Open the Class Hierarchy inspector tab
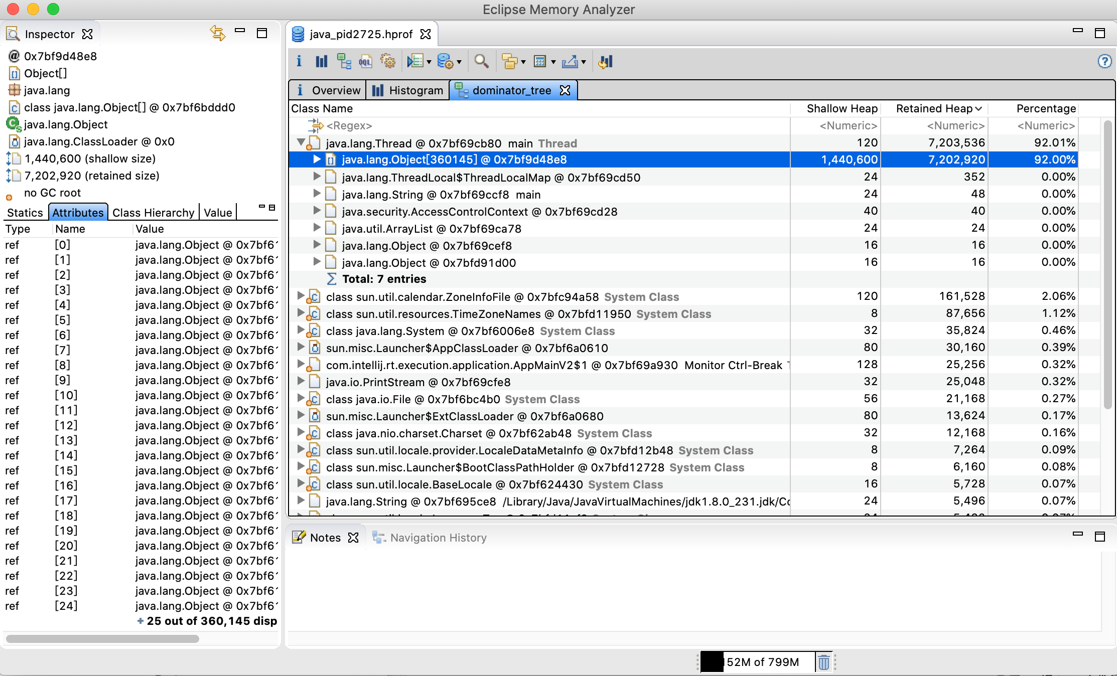This screenshot has height=676, width=1117. pyautogui.click(x=153, y=213)
